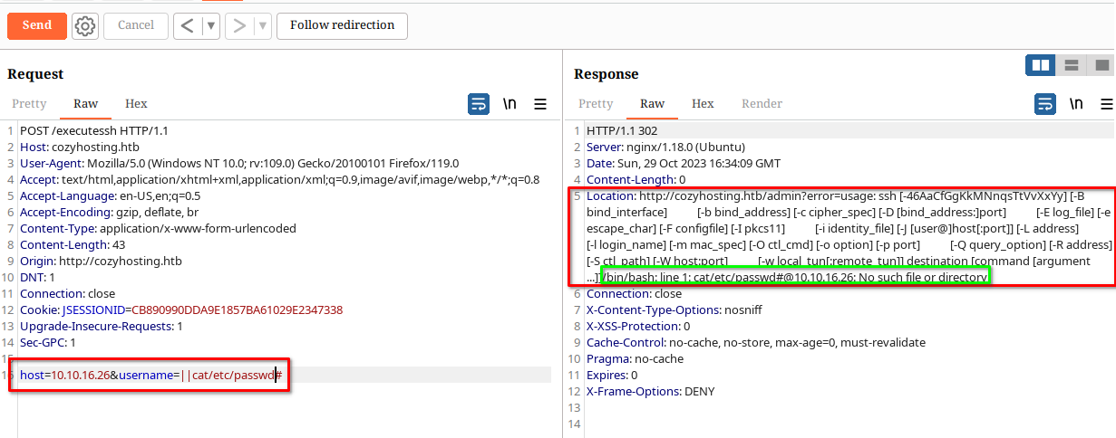The height and width of the screenshot is (438, 1116).
Task: Select the Request Hex tab
Action: tap(136, 104)
